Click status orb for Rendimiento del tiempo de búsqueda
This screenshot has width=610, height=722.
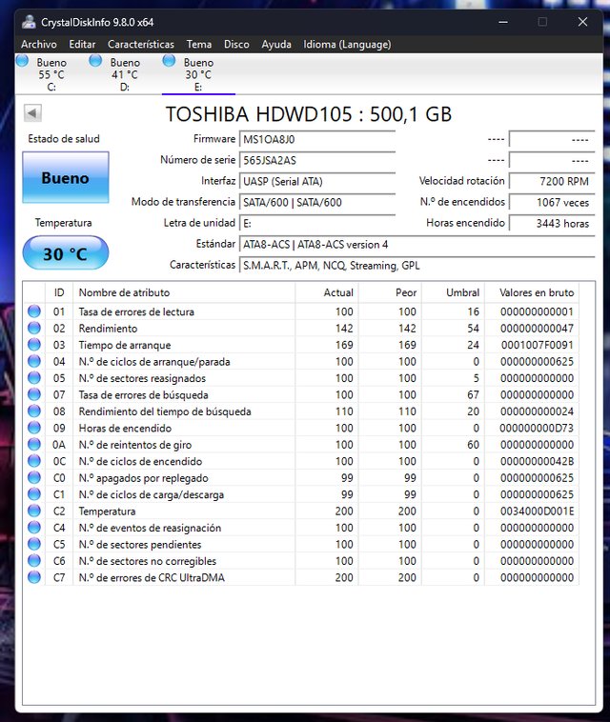34,411
